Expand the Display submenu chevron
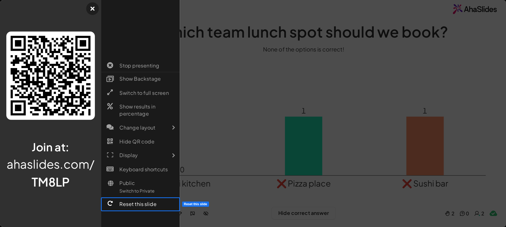The height and width of the screenshot is (227, 506). [x=173, y=155]
